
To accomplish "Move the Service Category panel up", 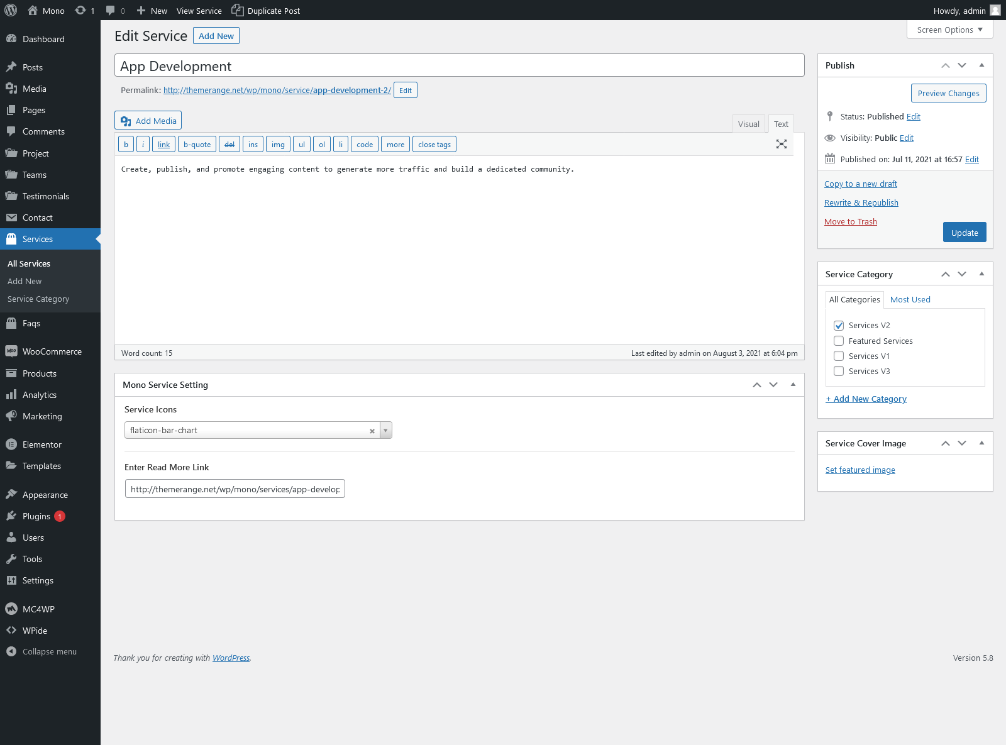I will [946, 274].
